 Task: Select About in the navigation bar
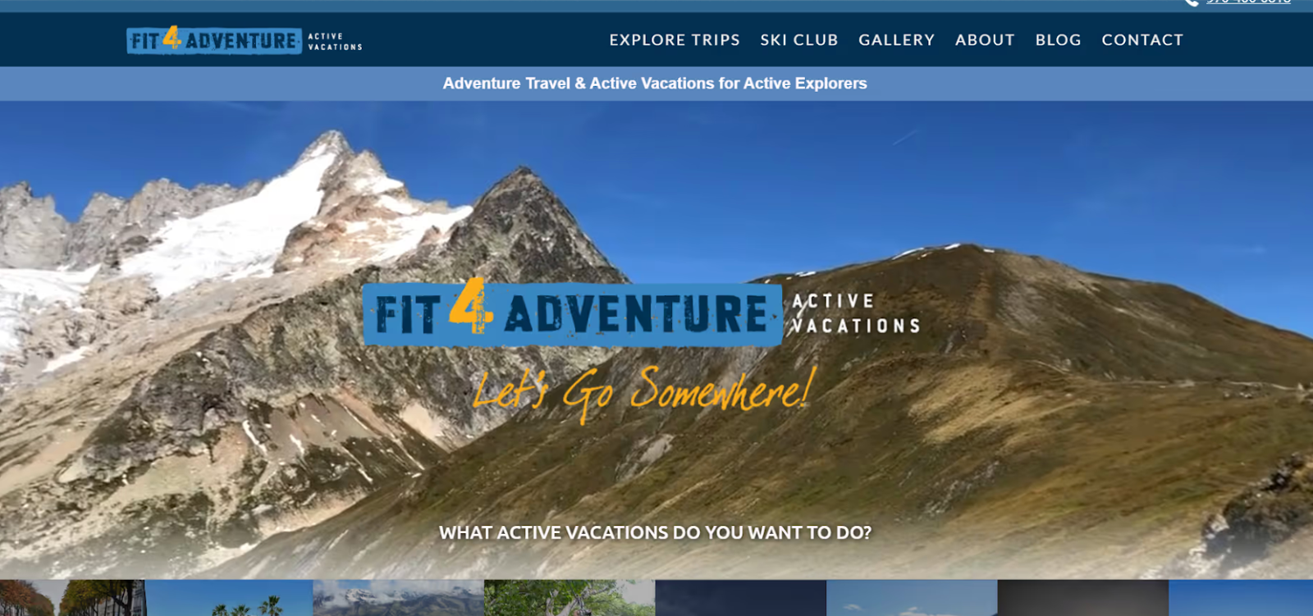pyautogui.click(x=985, y=40)
